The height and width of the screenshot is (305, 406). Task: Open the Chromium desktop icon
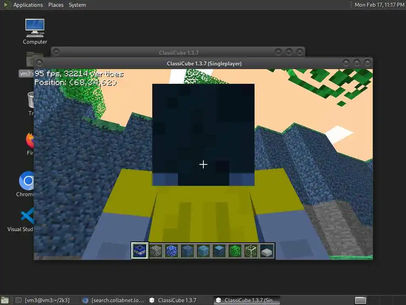(x=26, y=184)
